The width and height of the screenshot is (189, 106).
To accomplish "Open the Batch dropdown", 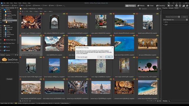I will click(x=22, y=6).
